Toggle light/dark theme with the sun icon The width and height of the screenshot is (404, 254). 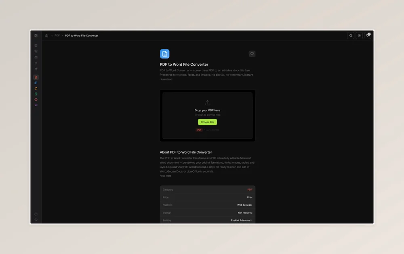[x=359, y=35]
